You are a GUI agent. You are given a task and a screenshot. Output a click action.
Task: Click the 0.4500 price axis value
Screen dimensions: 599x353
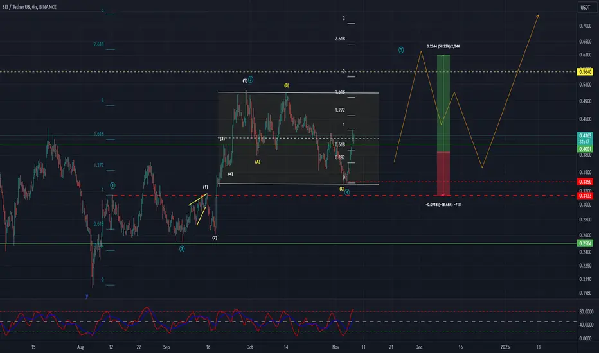click(586, 119)
